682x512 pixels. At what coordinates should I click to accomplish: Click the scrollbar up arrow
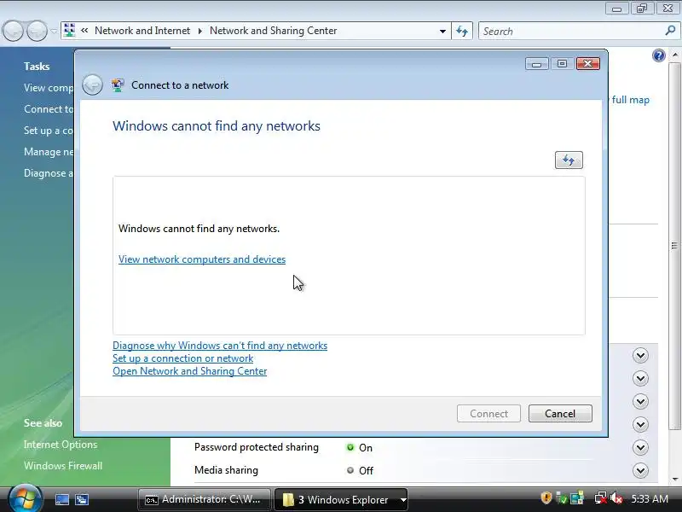pos(674,55)
